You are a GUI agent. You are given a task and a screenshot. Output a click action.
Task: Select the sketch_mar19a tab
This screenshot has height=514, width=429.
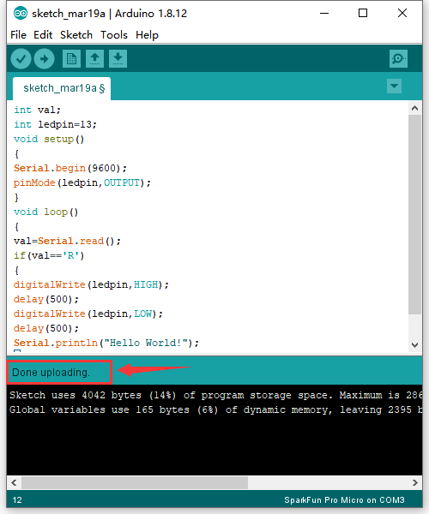point(62,88)
